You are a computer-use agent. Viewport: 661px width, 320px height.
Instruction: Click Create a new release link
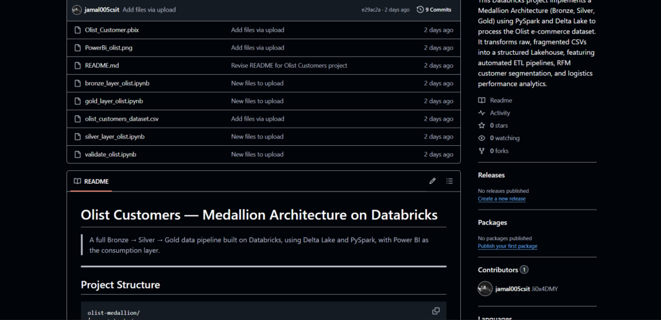(502, 199)
